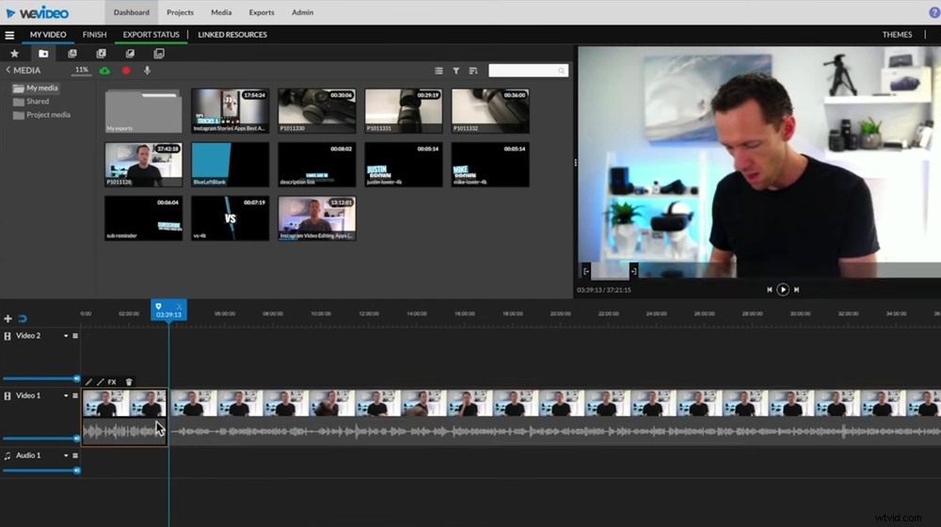
Task: Open the transitions tab icon
Action: 130,54
